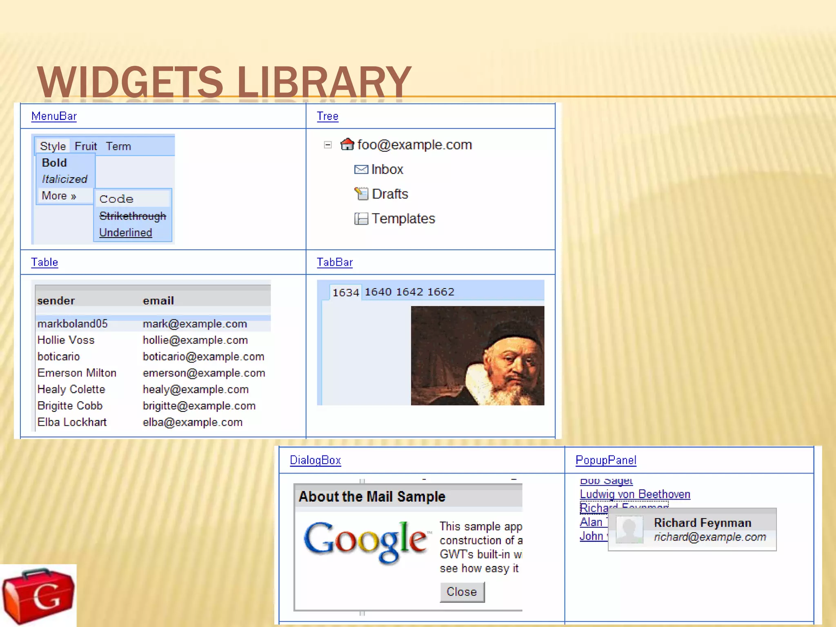Expand the More » submenu
The height and width of the screenshot is (627, 836).
pyautogui.click(x=65, y=196)
